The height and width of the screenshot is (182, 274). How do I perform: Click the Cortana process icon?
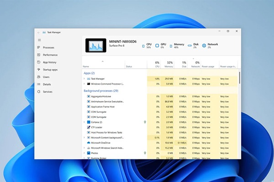(89, 122)
